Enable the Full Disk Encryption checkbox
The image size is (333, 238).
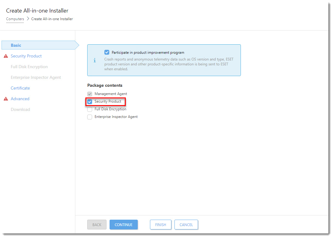pyautogui.click(x=90, y=109)
